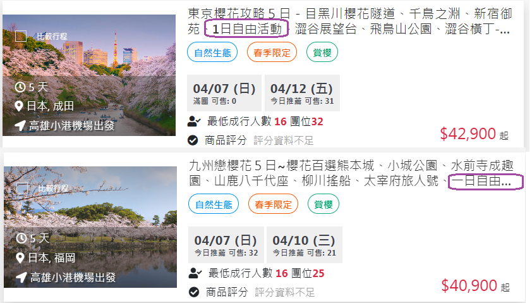Select the 04/10 (三) departure date

305,245
